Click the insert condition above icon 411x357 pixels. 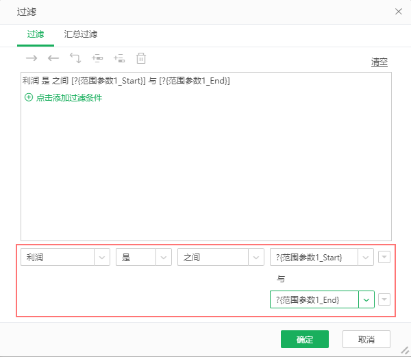pyautogui.click(x=97, y=58)
